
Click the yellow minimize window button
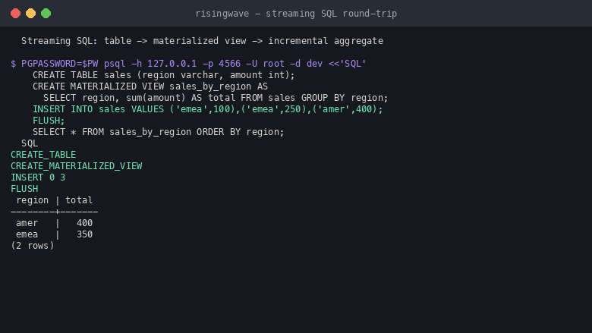click(x=30, y=14)
